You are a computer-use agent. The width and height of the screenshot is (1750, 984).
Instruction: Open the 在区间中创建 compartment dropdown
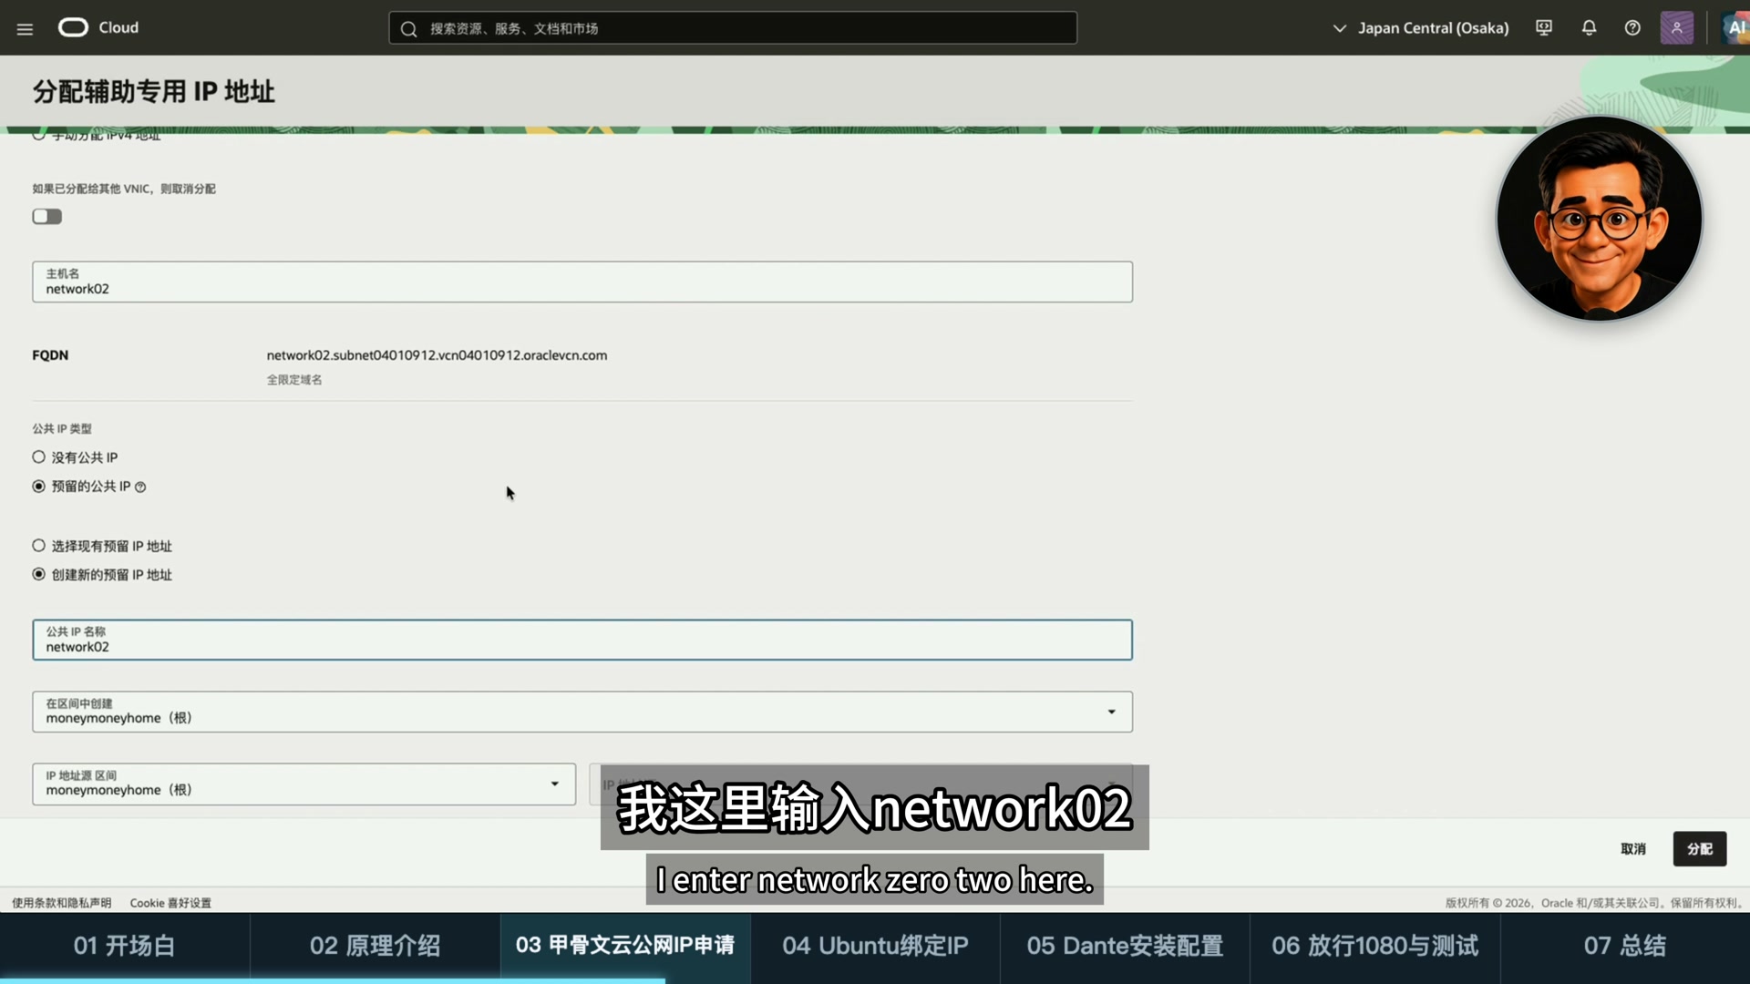[x=582, y=712]
